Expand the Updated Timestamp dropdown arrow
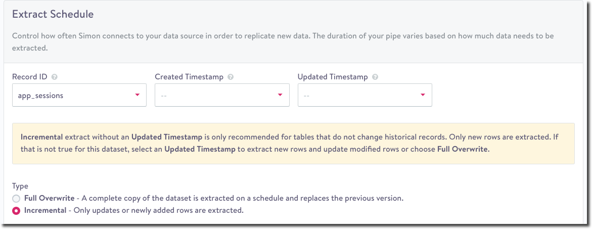592x229 pixels. (x=423, y=95)
